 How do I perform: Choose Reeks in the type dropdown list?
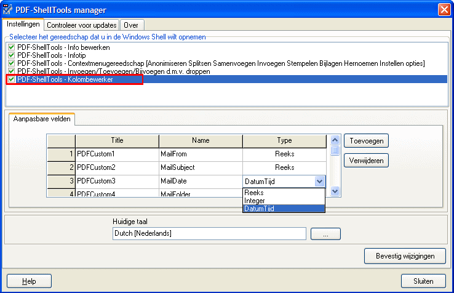pyautogui.click(x=284, y=193)
